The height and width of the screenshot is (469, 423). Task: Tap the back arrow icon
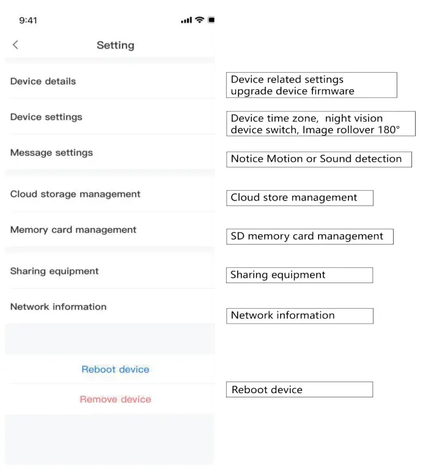click(15, 45)
